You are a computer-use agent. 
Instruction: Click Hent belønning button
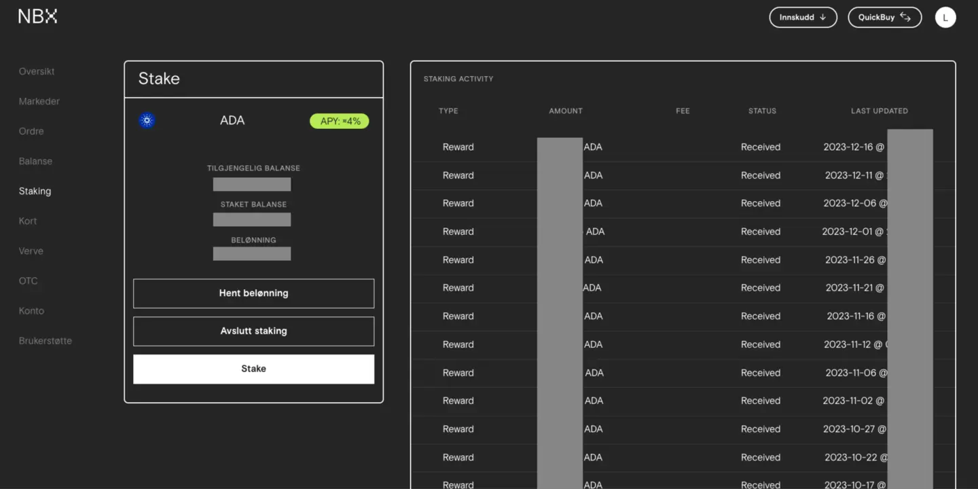(253, 293)
